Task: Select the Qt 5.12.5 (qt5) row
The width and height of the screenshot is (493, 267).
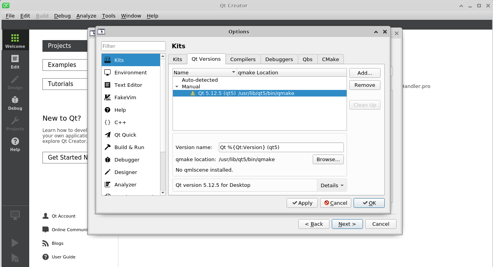Action: [260, 93]
